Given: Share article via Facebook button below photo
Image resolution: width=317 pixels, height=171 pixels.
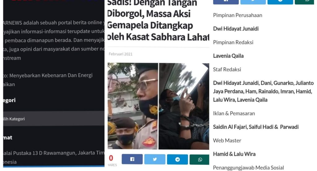Looking at the screenshot, I should [x=132, y=159].
